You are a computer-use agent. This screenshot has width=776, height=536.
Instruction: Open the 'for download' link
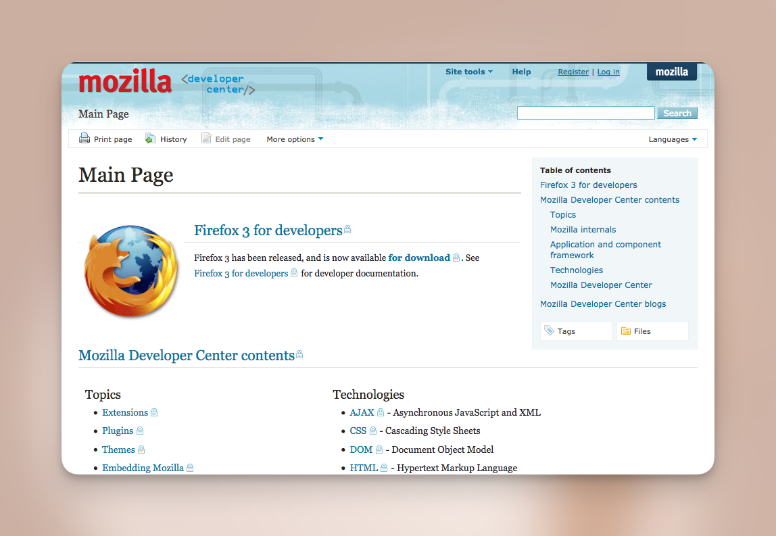tap(419, 258)
